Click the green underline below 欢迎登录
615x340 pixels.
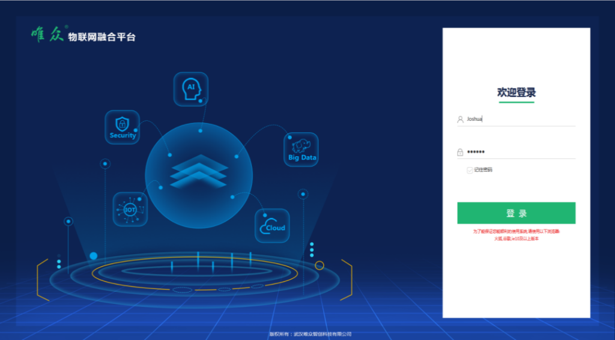(516, 102)
